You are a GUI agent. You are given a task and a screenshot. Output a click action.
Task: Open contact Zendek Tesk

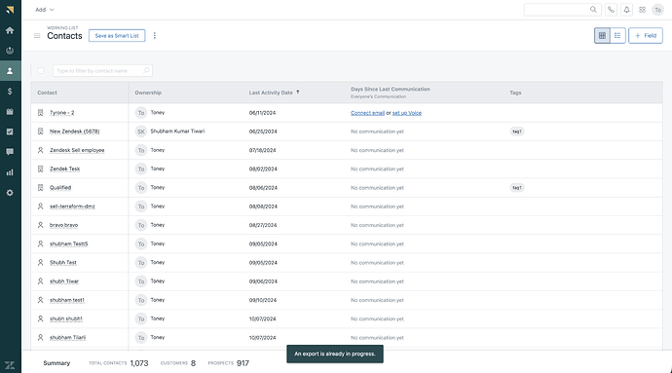64,168
